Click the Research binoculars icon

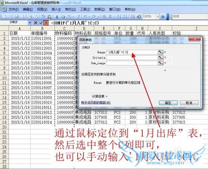50,17
